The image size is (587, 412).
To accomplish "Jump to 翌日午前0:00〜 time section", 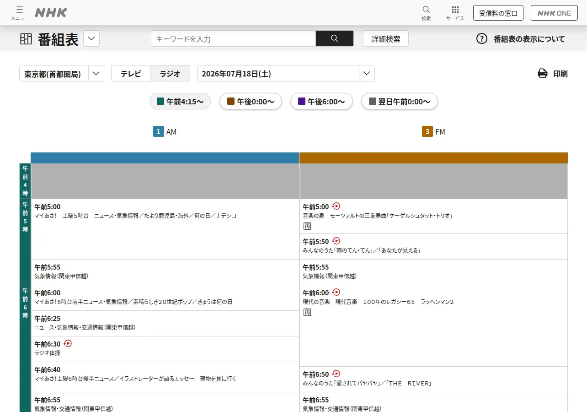I will 400,101.
